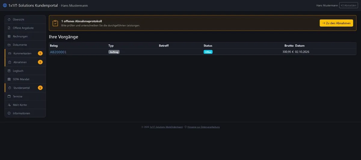This screenshot has height=160, width=361.
Task: Click the Kummerkasten mailbox icon
Action: click(10, 53)
